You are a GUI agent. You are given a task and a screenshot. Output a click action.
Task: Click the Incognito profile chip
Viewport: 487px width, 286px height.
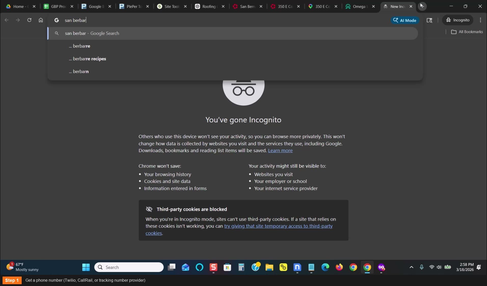(x=458, y=20)
